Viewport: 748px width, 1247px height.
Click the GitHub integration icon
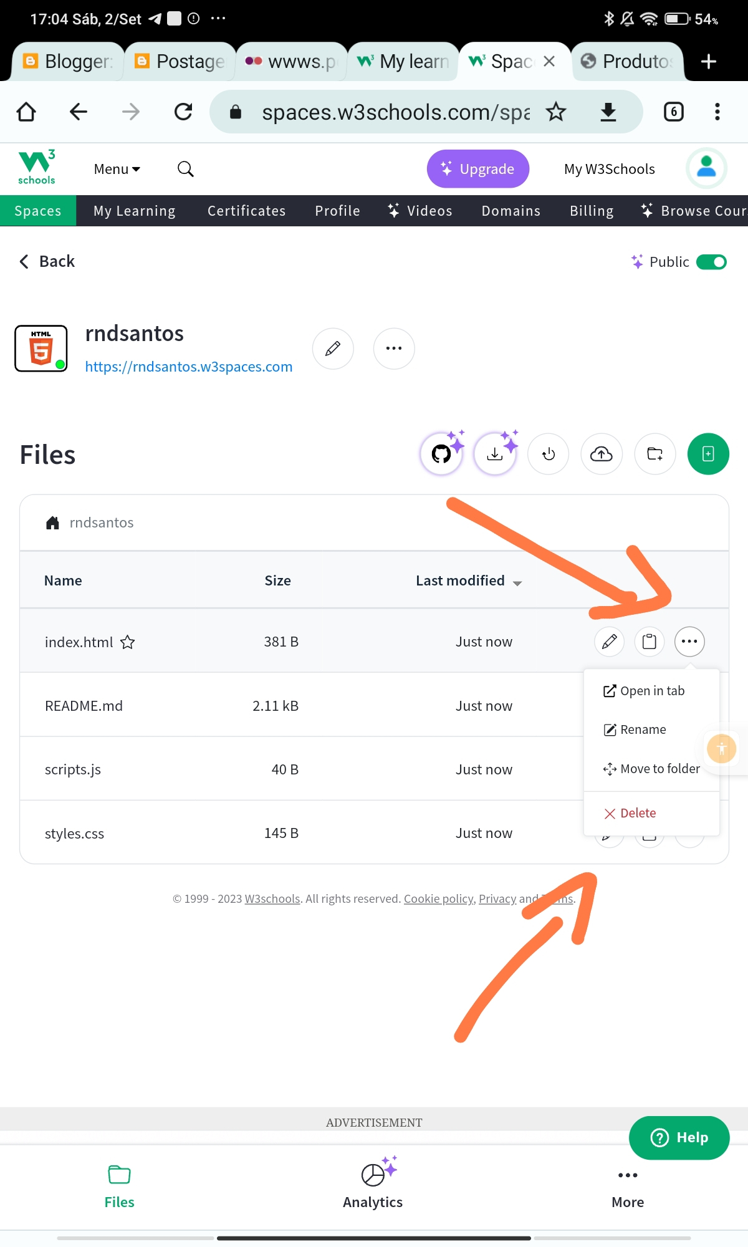pos(441,454)
